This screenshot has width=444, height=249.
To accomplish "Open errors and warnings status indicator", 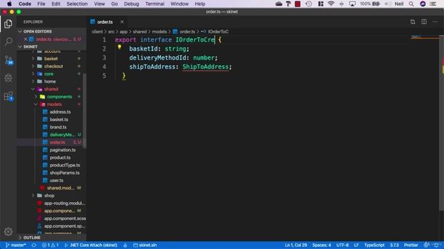I will pos(50,245).
